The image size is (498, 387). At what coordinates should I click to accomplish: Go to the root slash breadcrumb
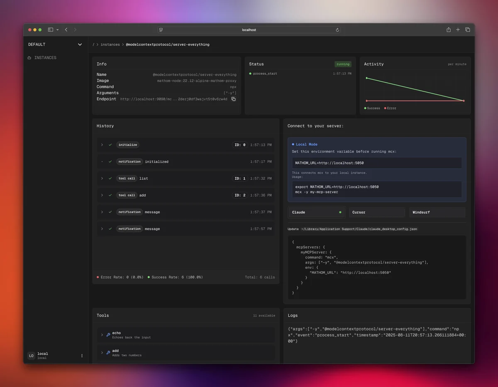click(x=93, y=44)
